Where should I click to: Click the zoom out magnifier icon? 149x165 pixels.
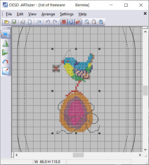(x=87, y=22)
